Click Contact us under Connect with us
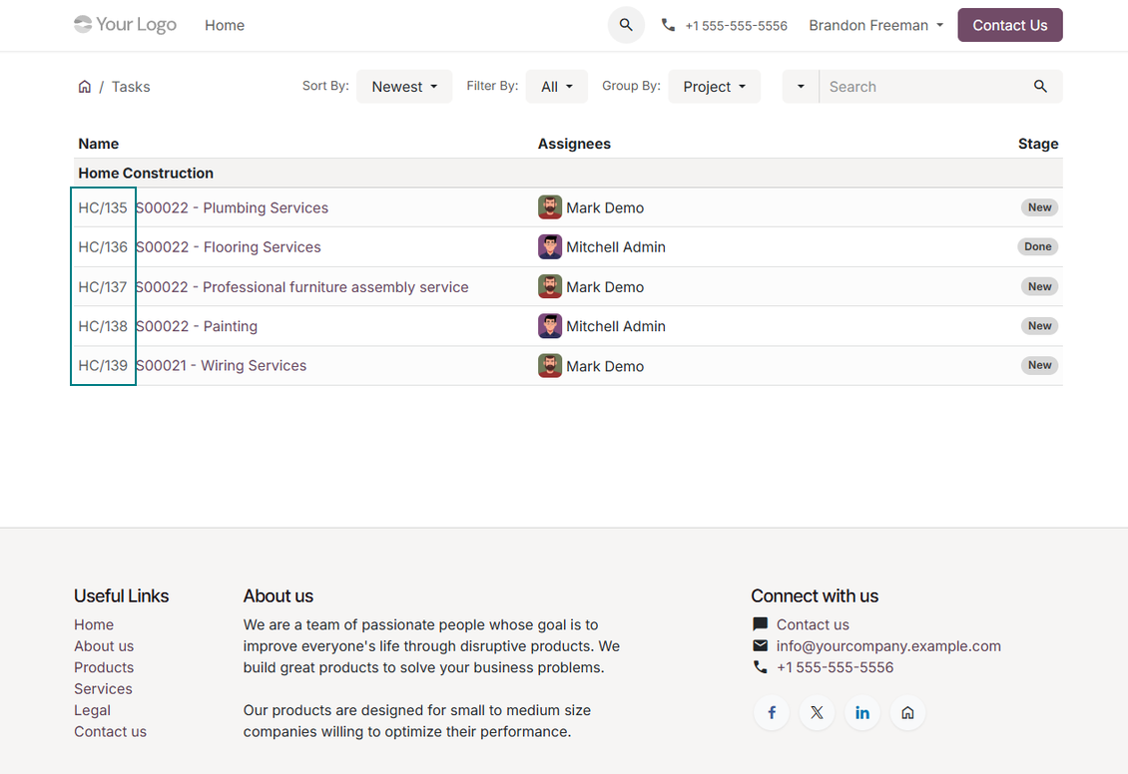The image size is (1128, 774). (x=813, y=624)
